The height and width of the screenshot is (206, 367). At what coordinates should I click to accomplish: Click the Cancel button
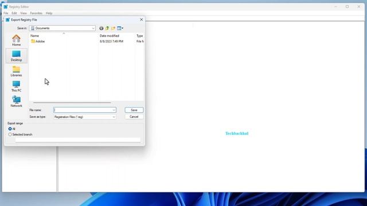point(134,117)
